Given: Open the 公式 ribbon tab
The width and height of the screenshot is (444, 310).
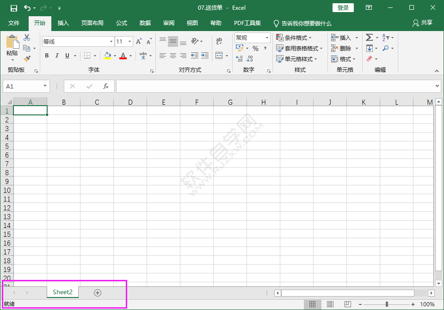Looking at the screenshot, I should point(121,23).
